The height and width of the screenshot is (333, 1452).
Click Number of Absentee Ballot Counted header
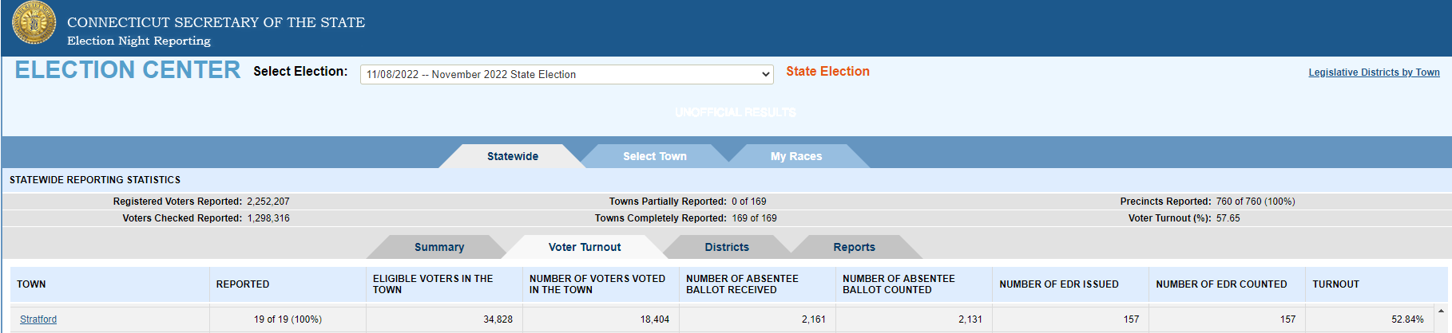tap(899, 284)
